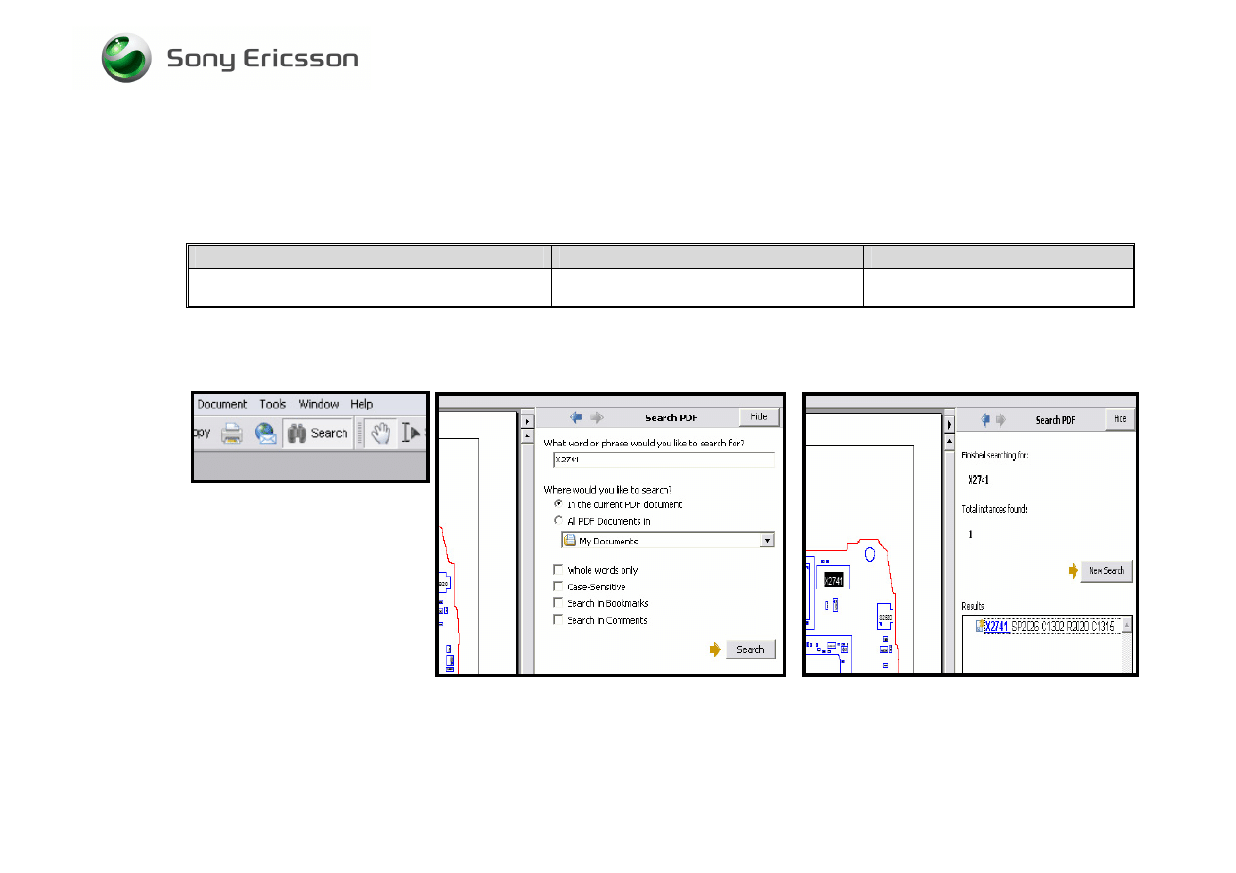Select the All PDF Documents in radio button
Screen dimensions: 1236x873
pos(558,521)
